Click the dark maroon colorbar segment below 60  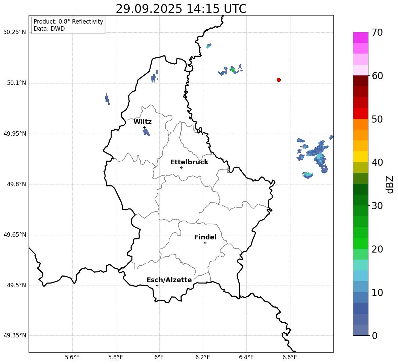(361, 81)
